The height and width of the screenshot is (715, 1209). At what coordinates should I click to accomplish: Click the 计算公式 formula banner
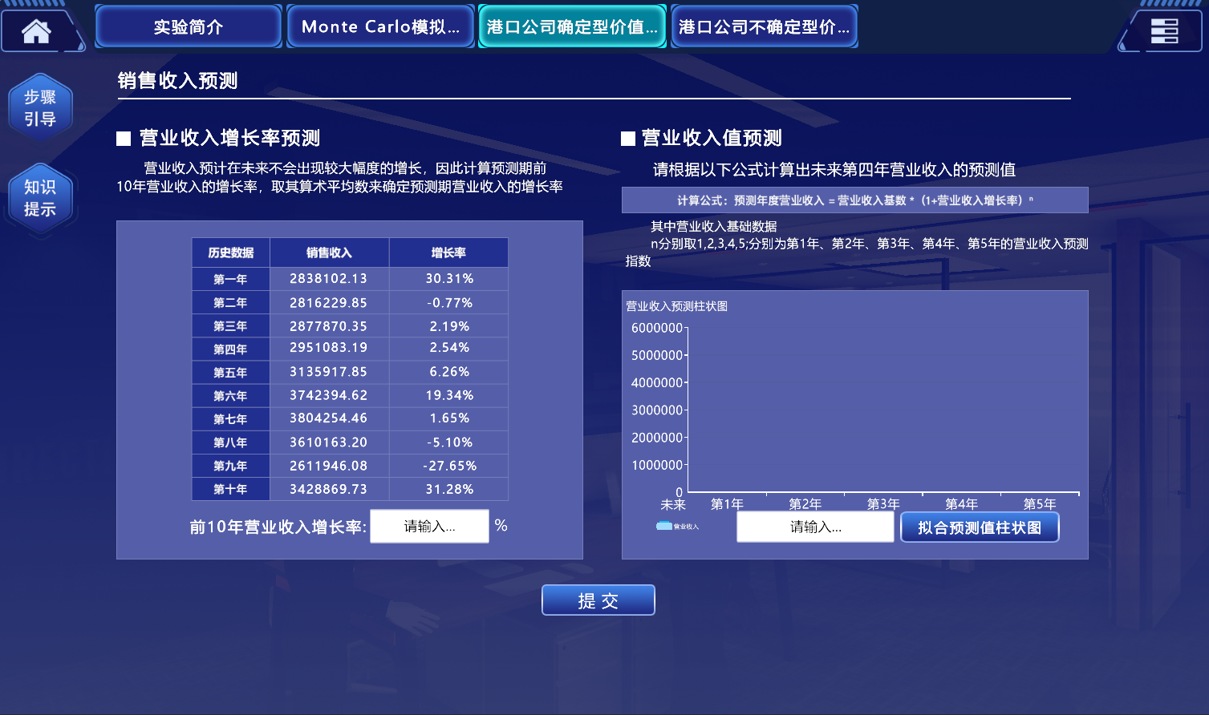[x=854, y=200]
